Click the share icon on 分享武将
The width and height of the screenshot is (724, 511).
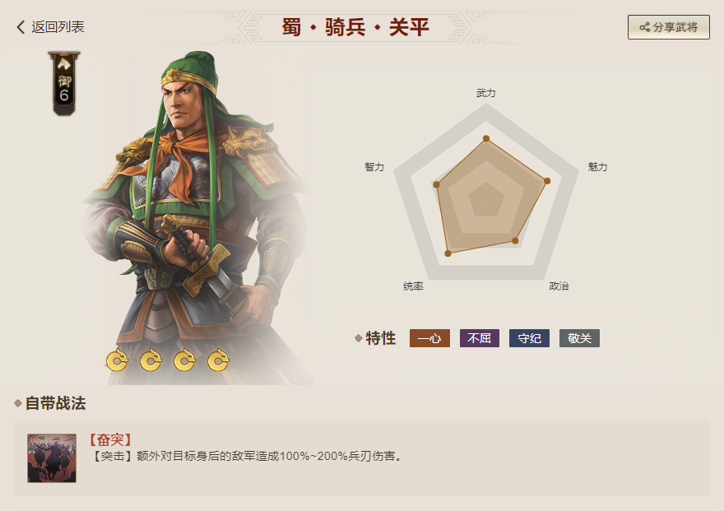pos(644,27)
